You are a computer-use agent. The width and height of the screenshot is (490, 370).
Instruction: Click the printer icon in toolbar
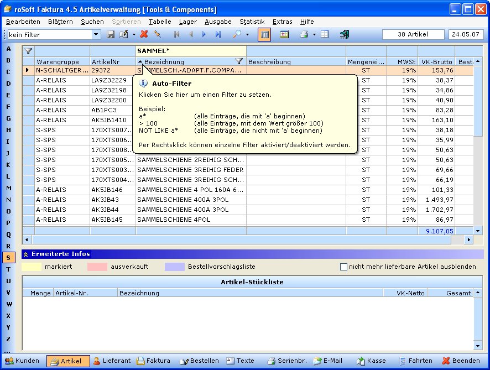303,34
